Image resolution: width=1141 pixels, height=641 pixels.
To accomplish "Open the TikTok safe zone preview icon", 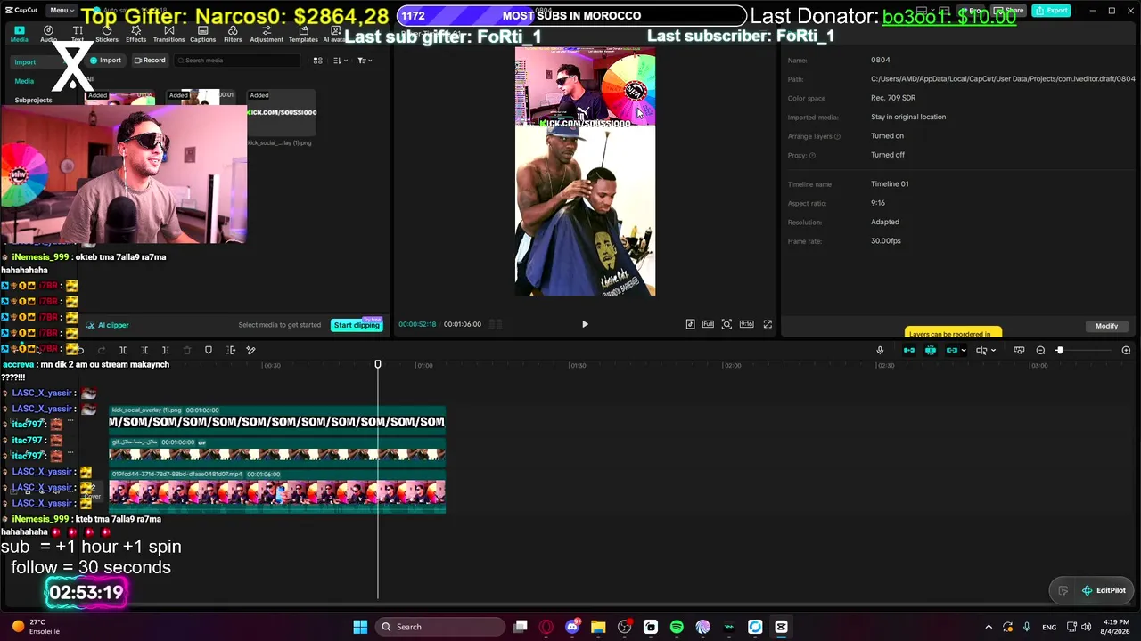I will point(690,324).
